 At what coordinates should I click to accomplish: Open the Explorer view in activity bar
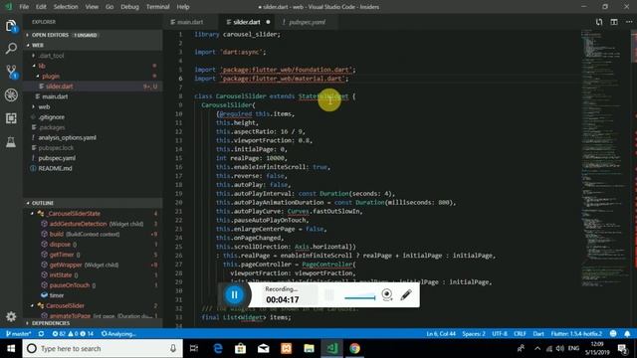[x=11, y=26]
